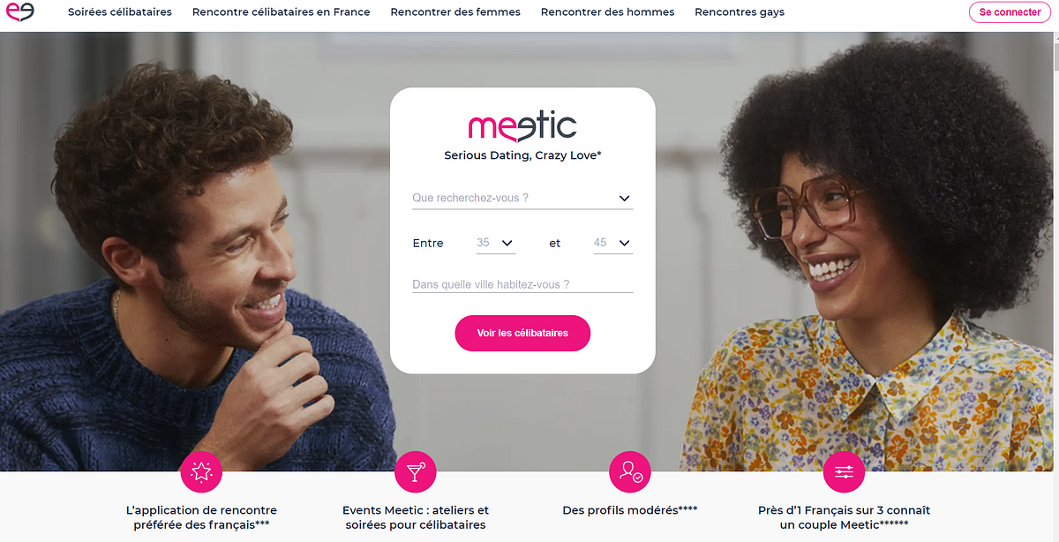Screen dimensions: 1059x542
Task: Select Rencontres gays in the navigation bar
Action: (740, 12)
